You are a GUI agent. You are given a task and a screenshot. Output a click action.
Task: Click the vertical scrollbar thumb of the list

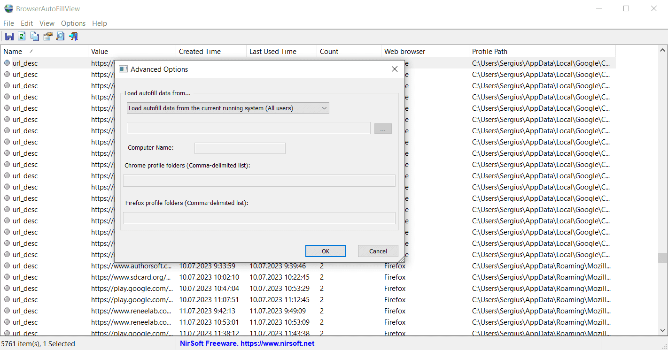coord(662,258)
